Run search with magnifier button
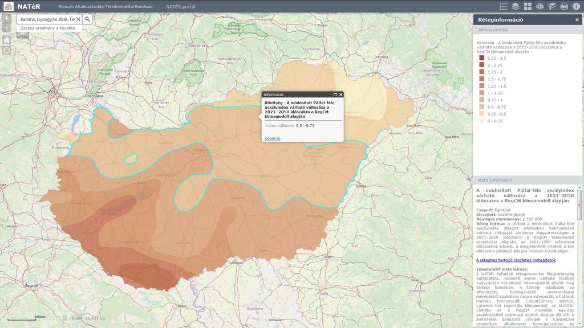The width and height of the screenshot is (584, 328). 87,19
